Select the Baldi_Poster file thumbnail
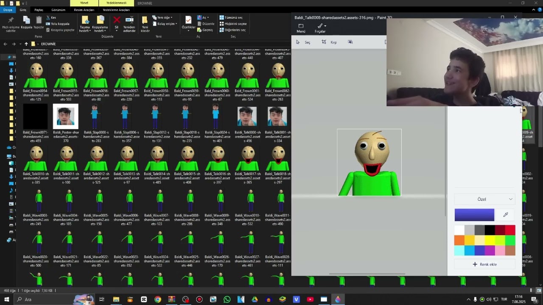This screenshot has width=543, height=305. click(66, 116)
